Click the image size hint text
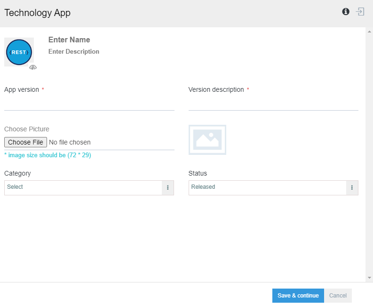 point(48,155)
